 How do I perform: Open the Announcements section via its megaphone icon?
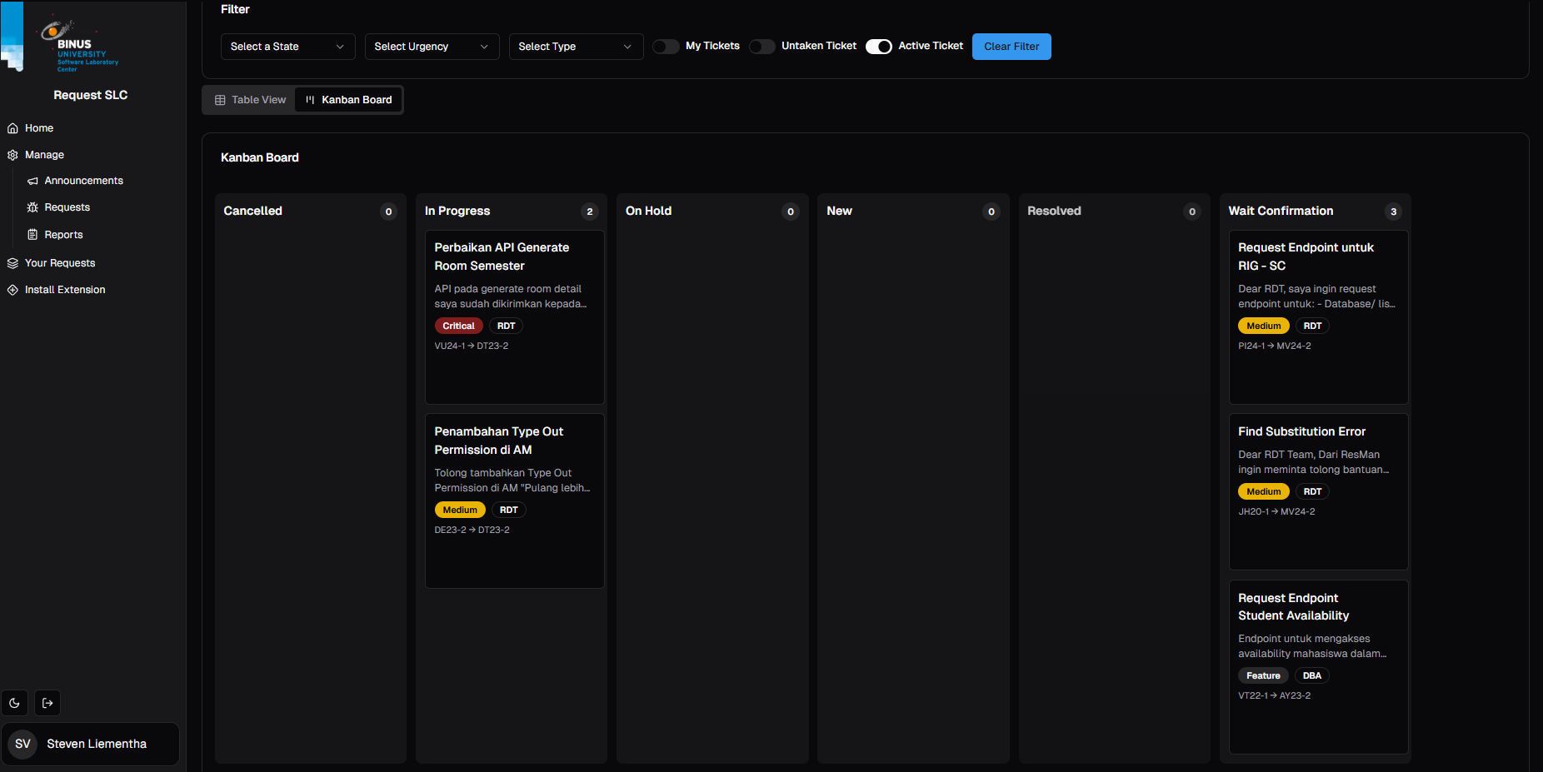click(x=33, y=180)
